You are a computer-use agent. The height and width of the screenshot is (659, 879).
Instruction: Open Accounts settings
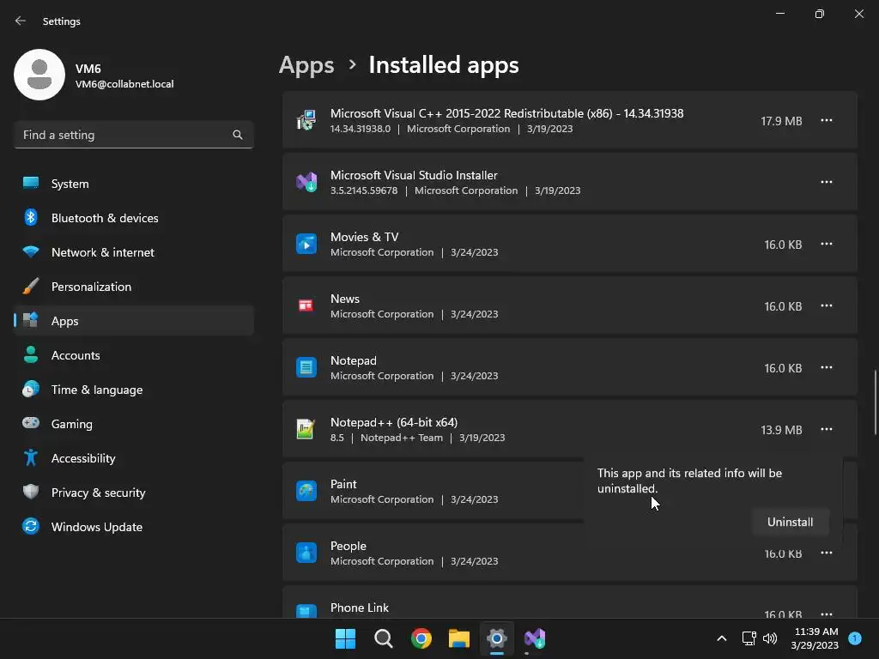click(134, 355)
